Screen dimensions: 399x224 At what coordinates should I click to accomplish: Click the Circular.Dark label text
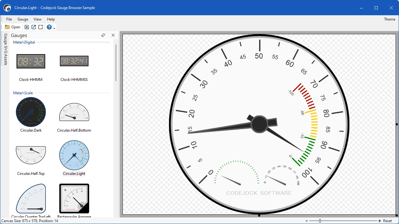(31, 130)
